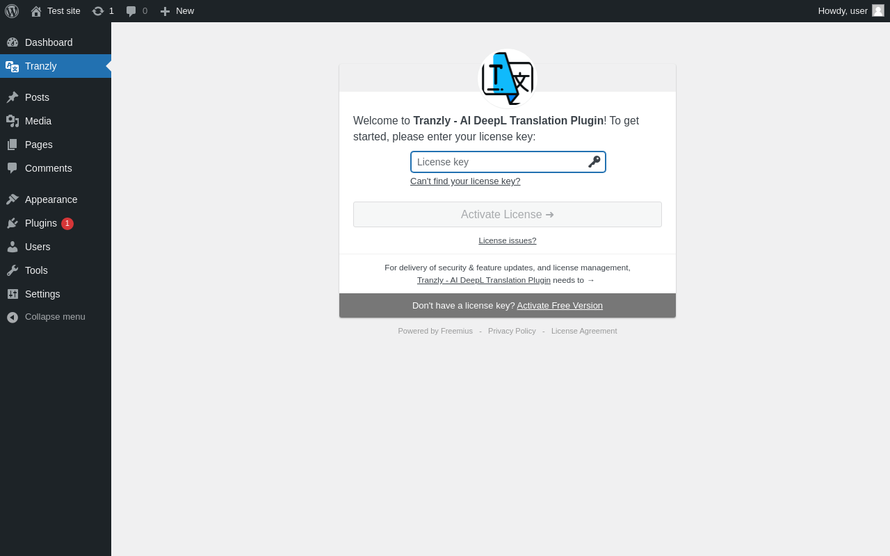Click the Users person icon
Image resolution: width=890 pixels, height=556 pixels.
pyautogui.click(x=13, y=247)
